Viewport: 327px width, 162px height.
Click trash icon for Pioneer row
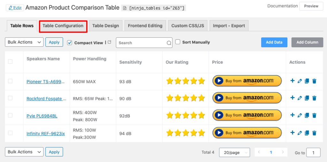[x=314, y=81]
